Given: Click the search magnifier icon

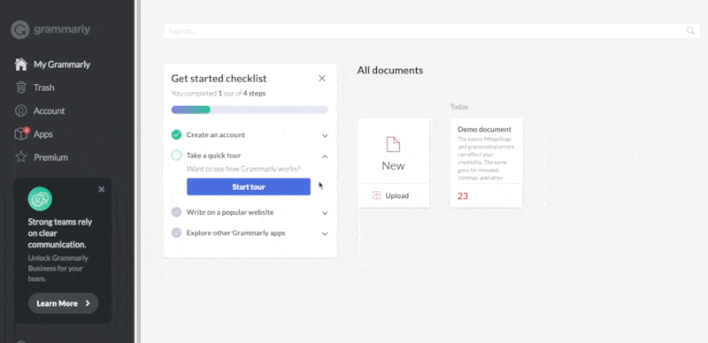Looking at the screenshot, I should coord(690,31).
